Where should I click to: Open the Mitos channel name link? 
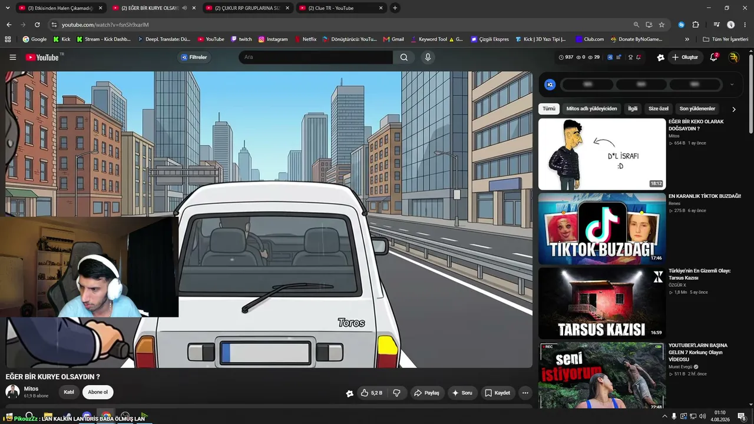click(x=31, y=389)
